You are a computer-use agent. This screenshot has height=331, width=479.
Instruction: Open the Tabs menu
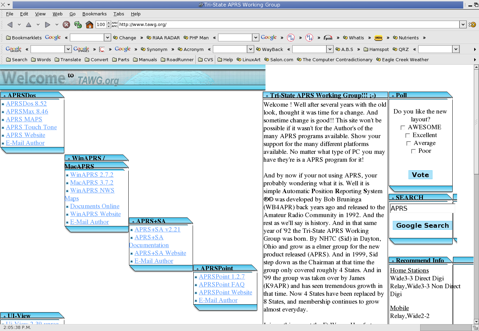(x=119, y=14)
